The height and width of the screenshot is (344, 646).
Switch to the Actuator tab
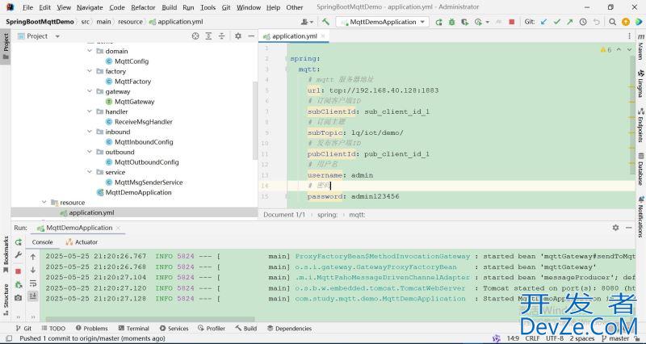coord(86,242)
